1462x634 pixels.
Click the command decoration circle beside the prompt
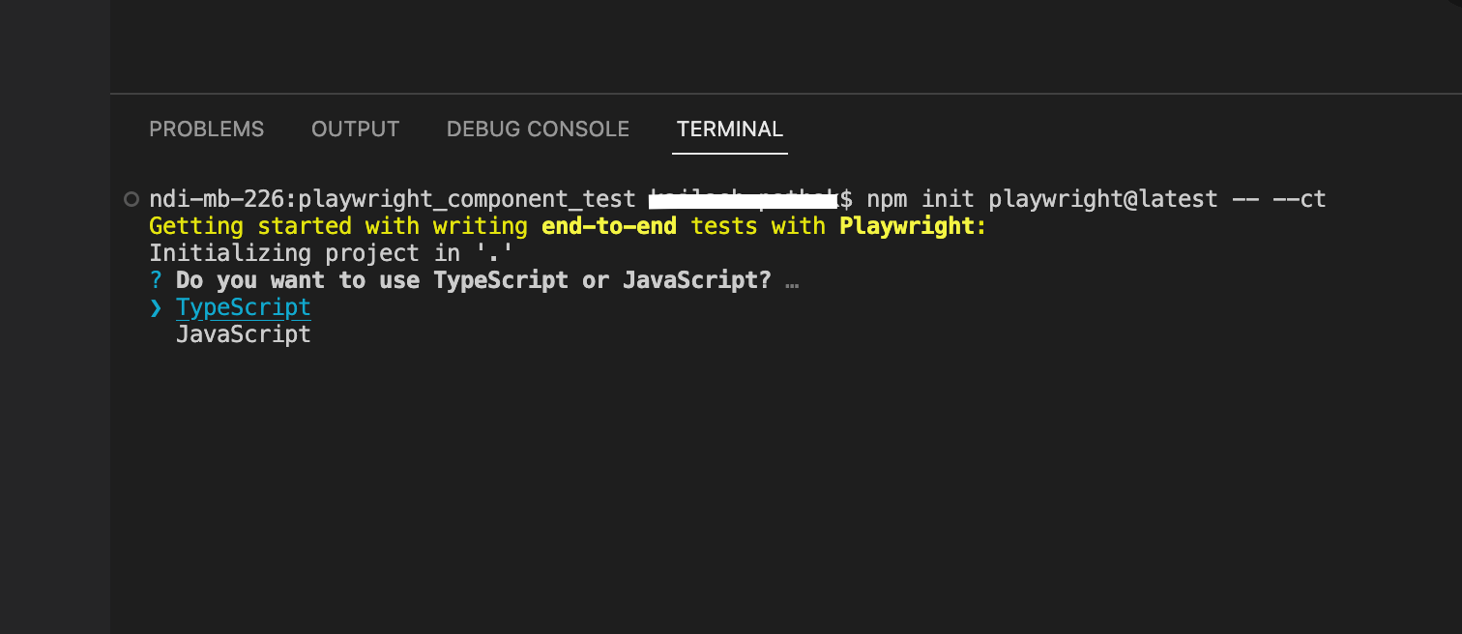(x=131, y=198)
